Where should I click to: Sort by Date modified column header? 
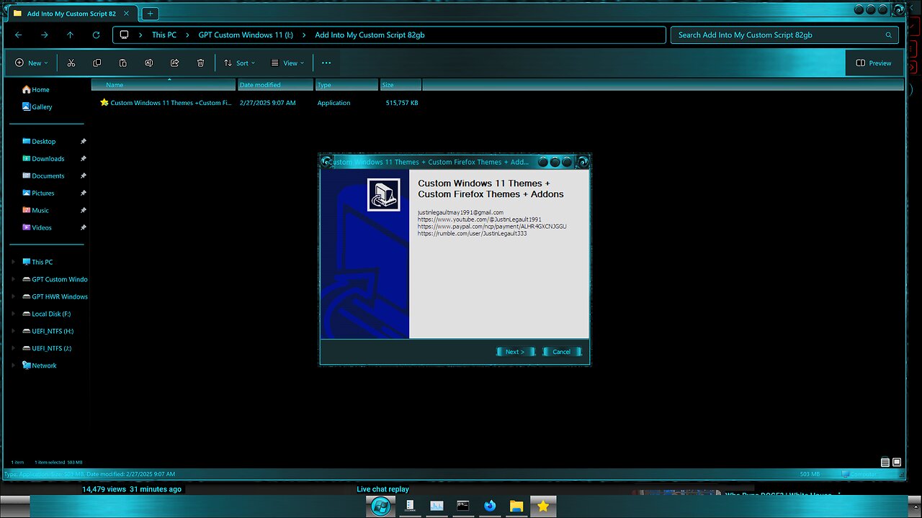click(x=276, y=85)
